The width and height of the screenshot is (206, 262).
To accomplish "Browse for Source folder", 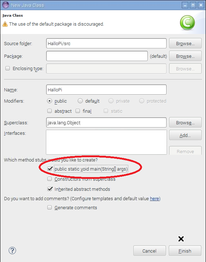I will (185, 43).
